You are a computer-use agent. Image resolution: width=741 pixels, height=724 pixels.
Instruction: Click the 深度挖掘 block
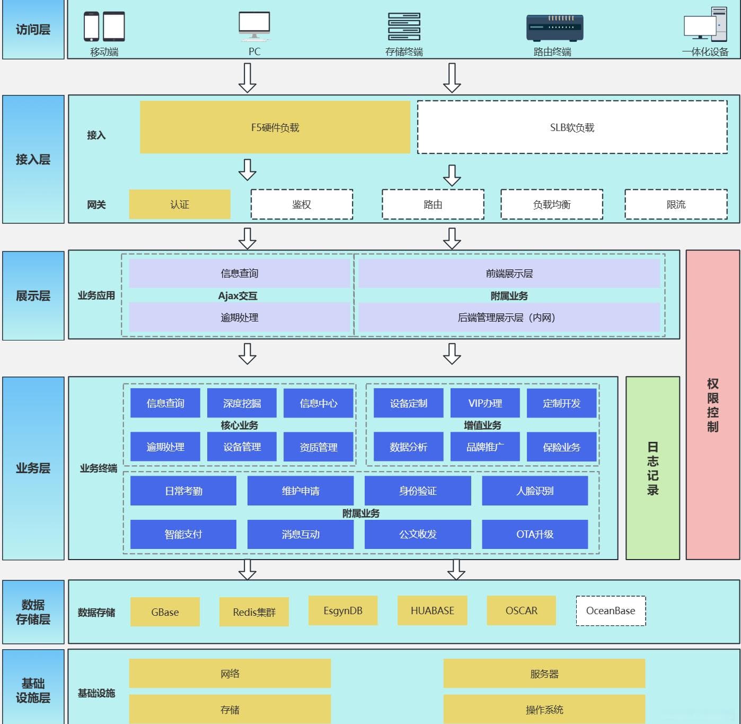coord(242,403)
